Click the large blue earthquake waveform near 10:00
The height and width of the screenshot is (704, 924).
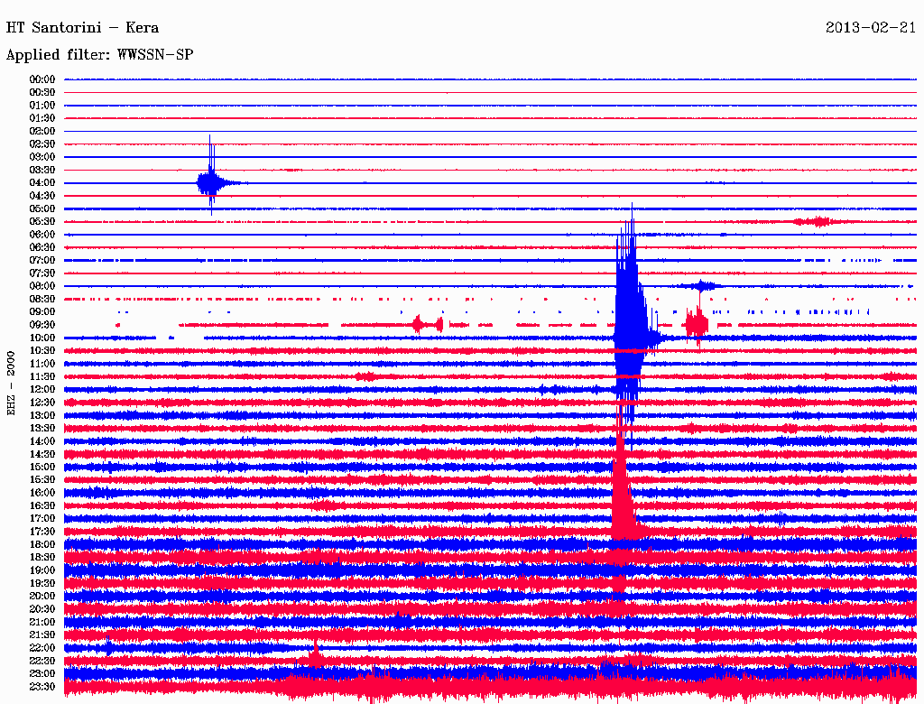click(628, 325)
